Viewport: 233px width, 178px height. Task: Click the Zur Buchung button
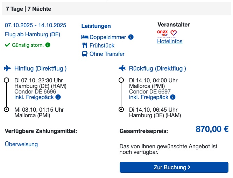coord(174,167)
